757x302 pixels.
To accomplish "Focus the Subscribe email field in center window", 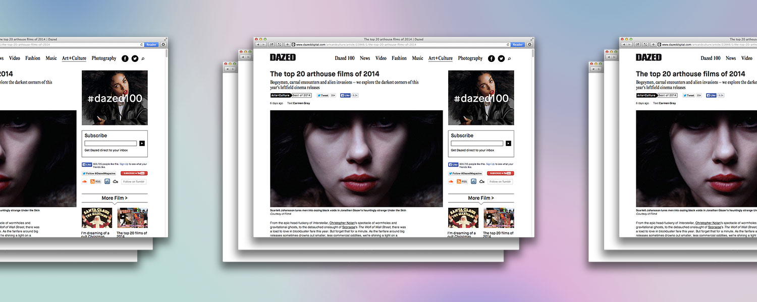I will (477, 143).
